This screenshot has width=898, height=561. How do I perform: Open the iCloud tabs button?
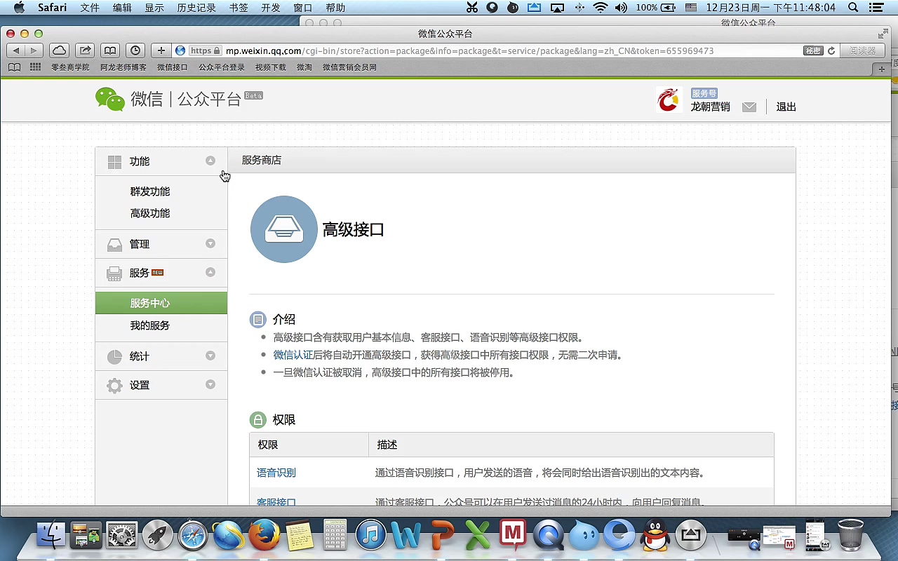(x=60, y=50)
